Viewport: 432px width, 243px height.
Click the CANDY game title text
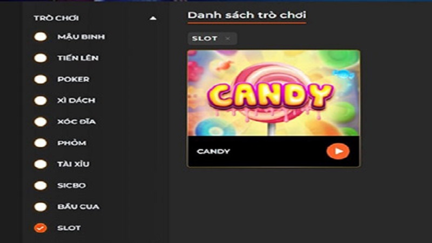click(213, 151)
